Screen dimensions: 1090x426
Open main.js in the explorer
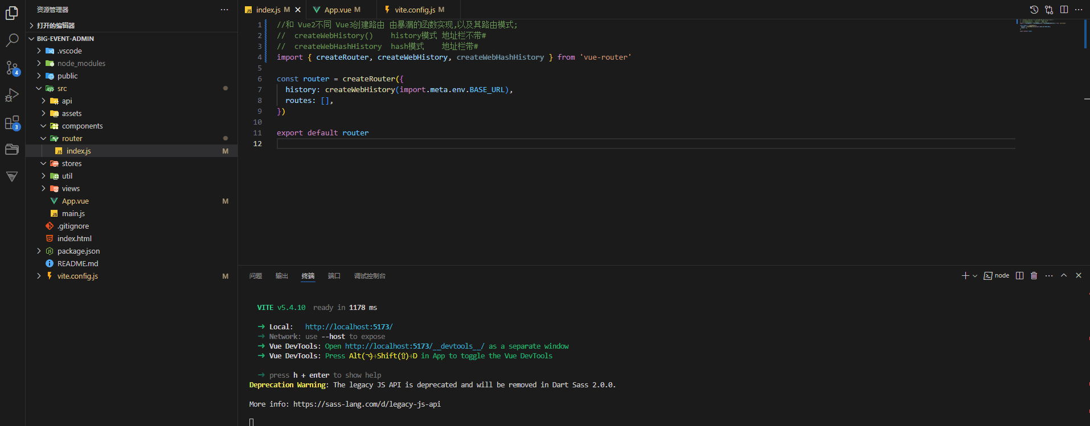pos(132,214)
